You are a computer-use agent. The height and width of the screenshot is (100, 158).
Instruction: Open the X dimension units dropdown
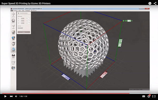[x=28, y=18]
